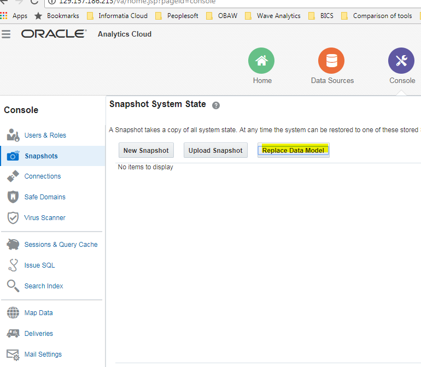421x367 pixels.
Task: Open the Chrome Apps shortcut
Action: pos(14,16)
